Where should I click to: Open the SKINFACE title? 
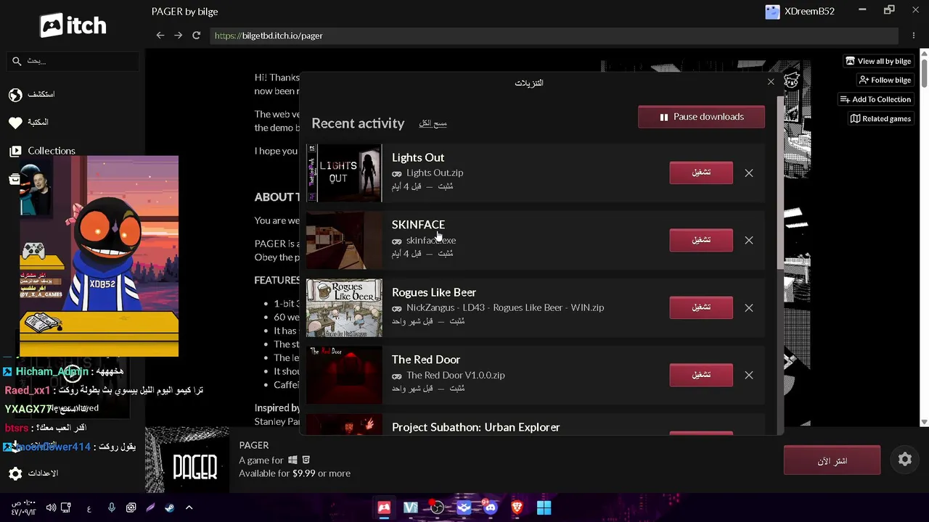[x=418, y=225]
